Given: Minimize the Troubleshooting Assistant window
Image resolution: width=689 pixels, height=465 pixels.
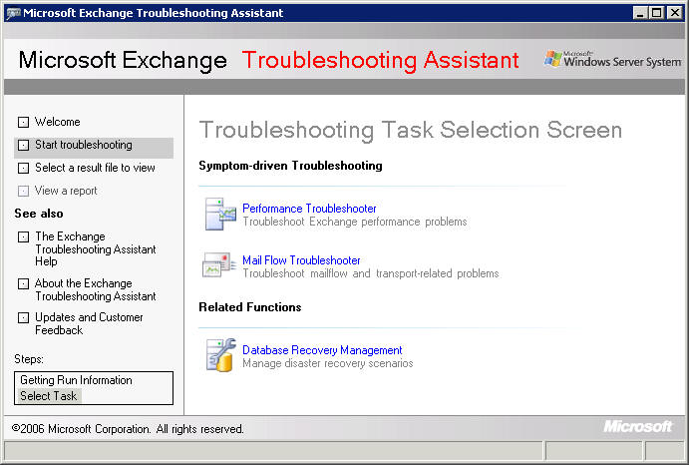Looking at the screenshot, I should tap(641, 13).
